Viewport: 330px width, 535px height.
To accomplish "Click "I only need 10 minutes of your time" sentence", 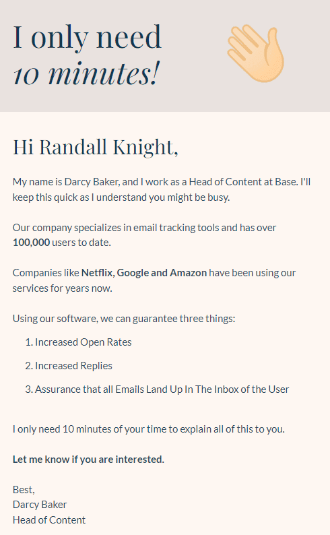I will click(96, 429).
